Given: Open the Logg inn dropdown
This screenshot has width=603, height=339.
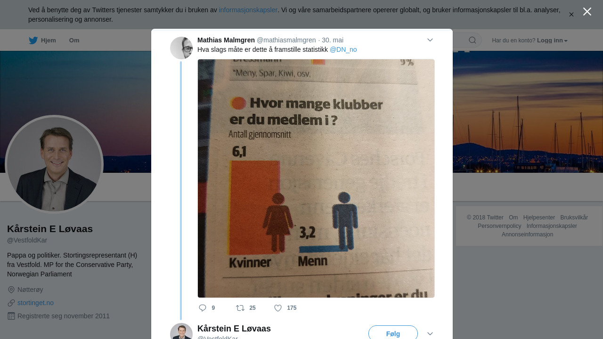Looking at the screenshot, I should tap(552, 40).
